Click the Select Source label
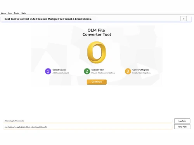 (x=59, y=70)
